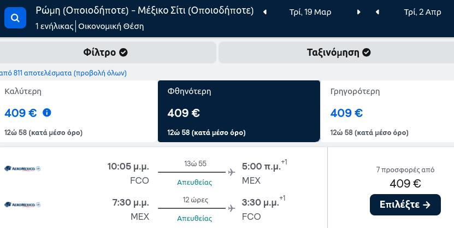Click the departure date Τρί, 19 Μαρ
Screen dimensions: 454x228
click(x=310, y=12)
